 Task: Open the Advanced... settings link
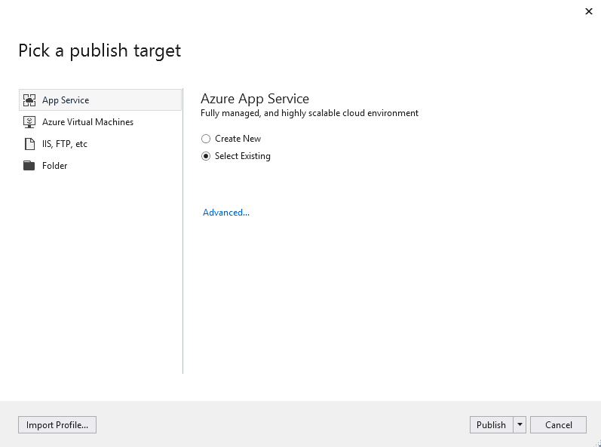click(226, 213)
